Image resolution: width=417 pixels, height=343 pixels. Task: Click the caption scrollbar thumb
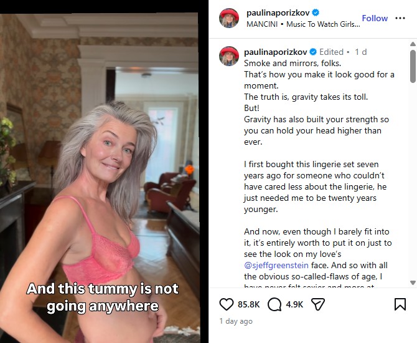pyautogui.click(x=413, y=66)
